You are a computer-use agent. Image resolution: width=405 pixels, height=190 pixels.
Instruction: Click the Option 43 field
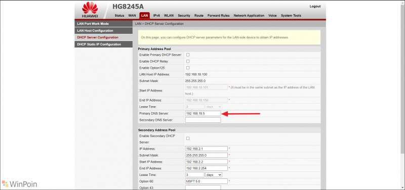coord(203,187)
